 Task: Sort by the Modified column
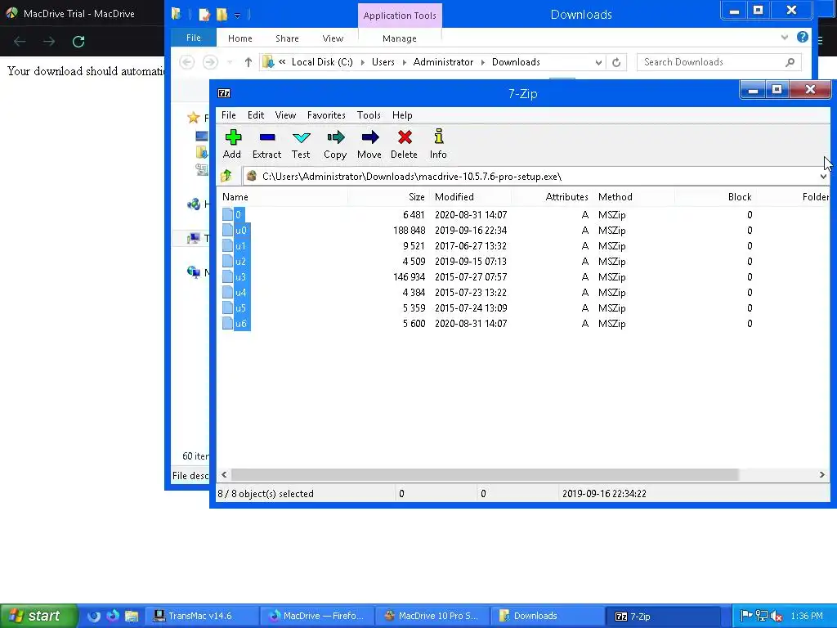tap(470, 197)
